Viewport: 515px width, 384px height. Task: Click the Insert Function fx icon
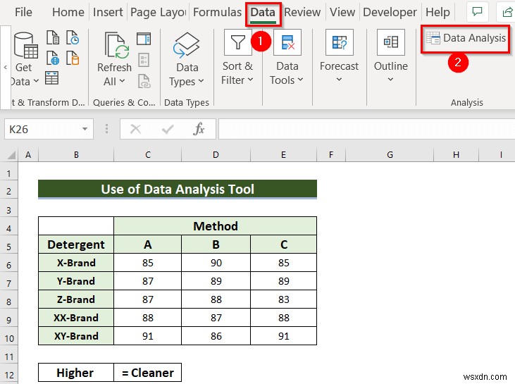(199, 129)
